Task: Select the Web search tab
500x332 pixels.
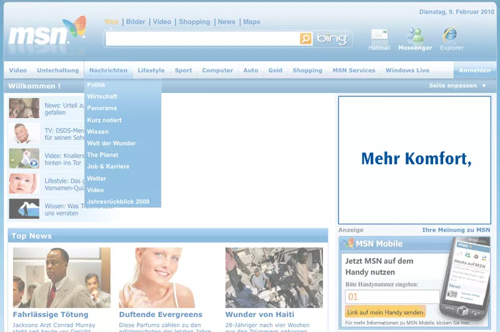Action: [111, 22]
